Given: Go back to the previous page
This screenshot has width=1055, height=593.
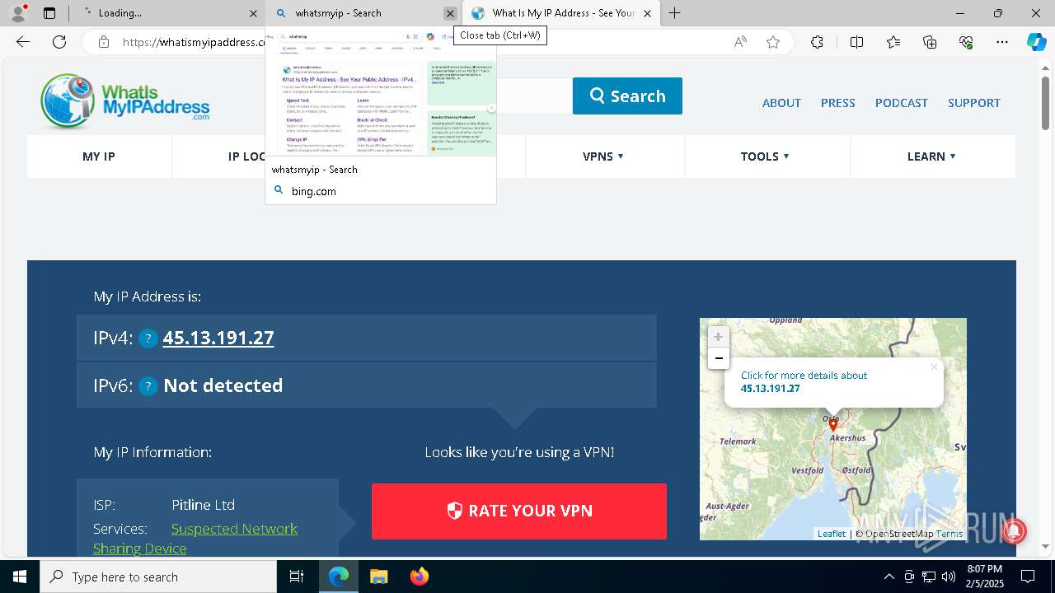Looking at the screenshot, I should click(23, 42).
